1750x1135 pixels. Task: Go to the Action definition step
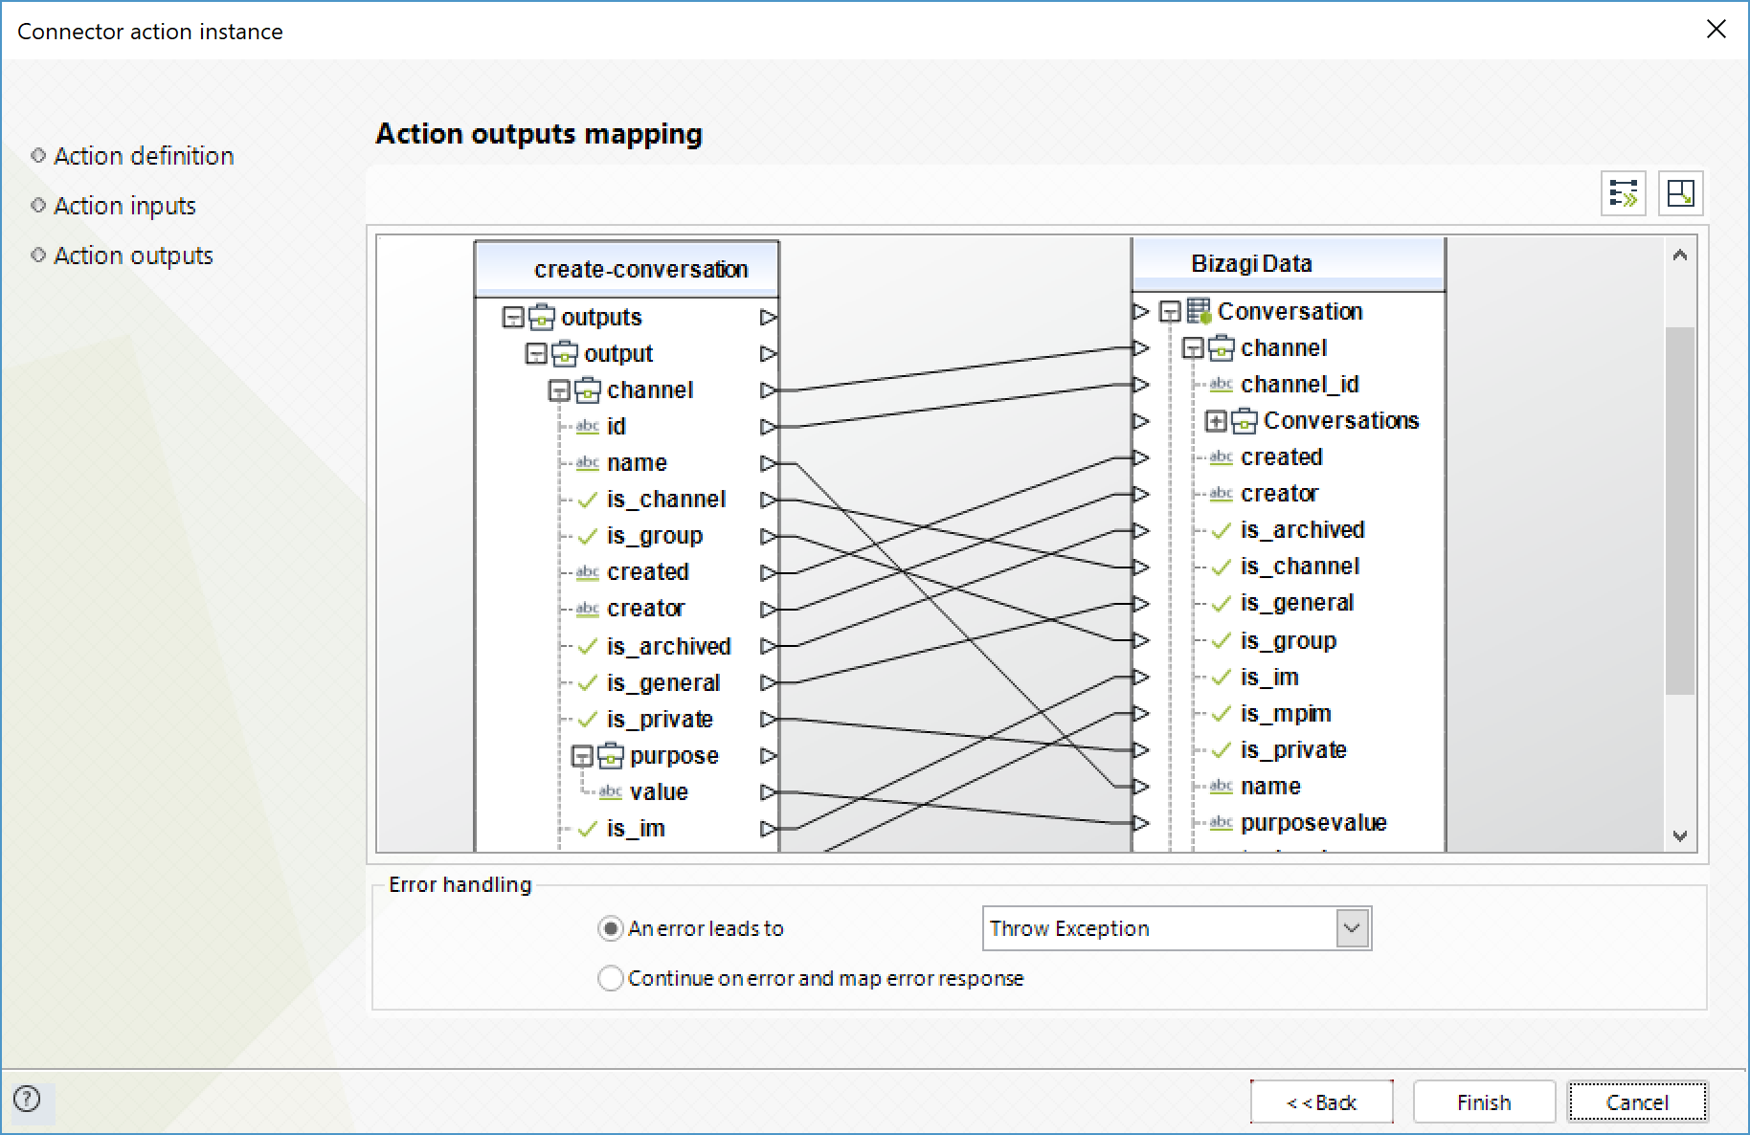(x=144, y=156)
